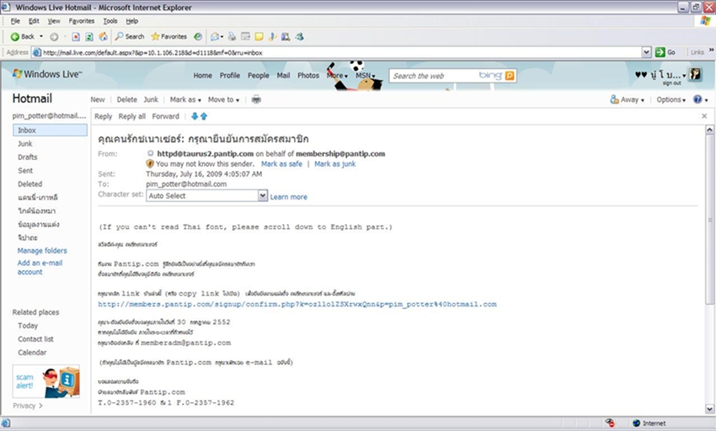Click the IE Forward arrow icon
716x431 pixels.
[54, 36]
